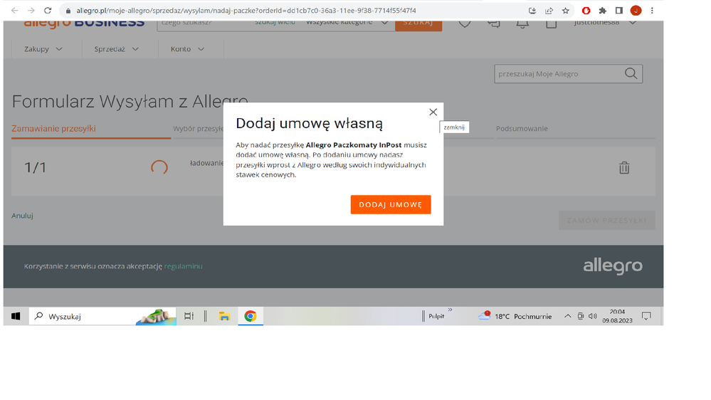Reload the current page

(x=48, y=11)
